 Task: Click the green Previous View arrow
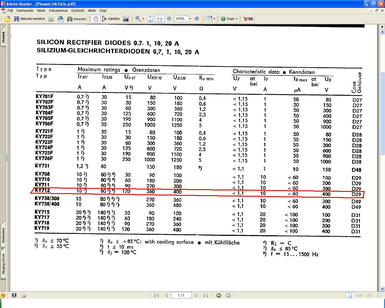(x=219, y=295)
